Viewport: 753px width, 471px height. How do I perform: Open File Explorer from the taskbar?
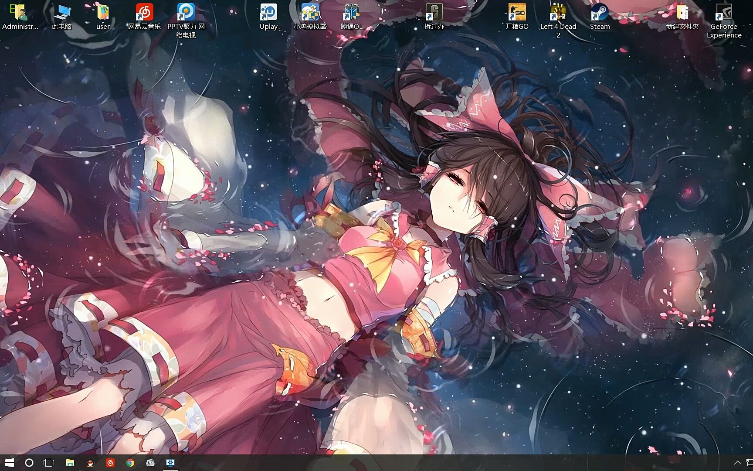(70, 463)
